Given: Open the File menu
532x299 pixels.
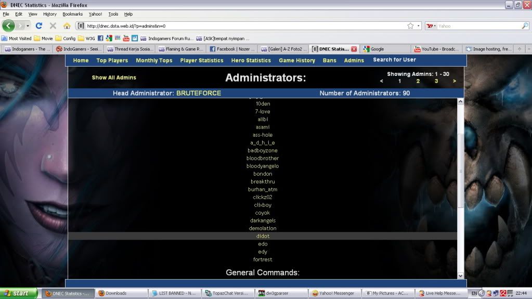Looking at the screenshot, I should [6, 14].
